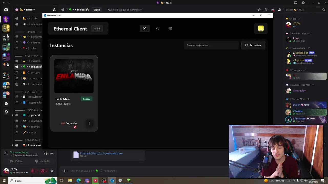The height and width of the screenshot is (184, 328).
Task: Select the En la Mira instance thumbnail
Action: [x=74, y=76]
